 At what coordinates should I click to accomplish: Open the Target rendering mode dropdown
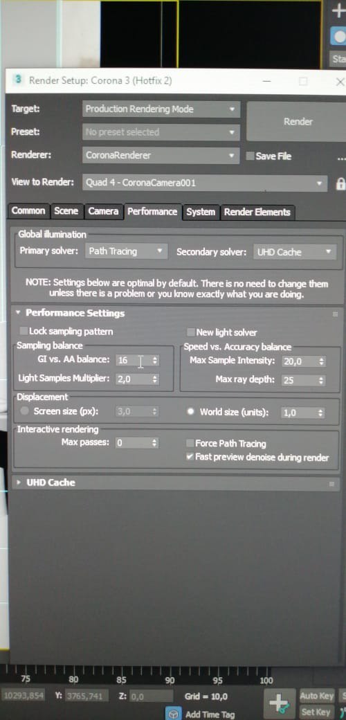point(161,109)
